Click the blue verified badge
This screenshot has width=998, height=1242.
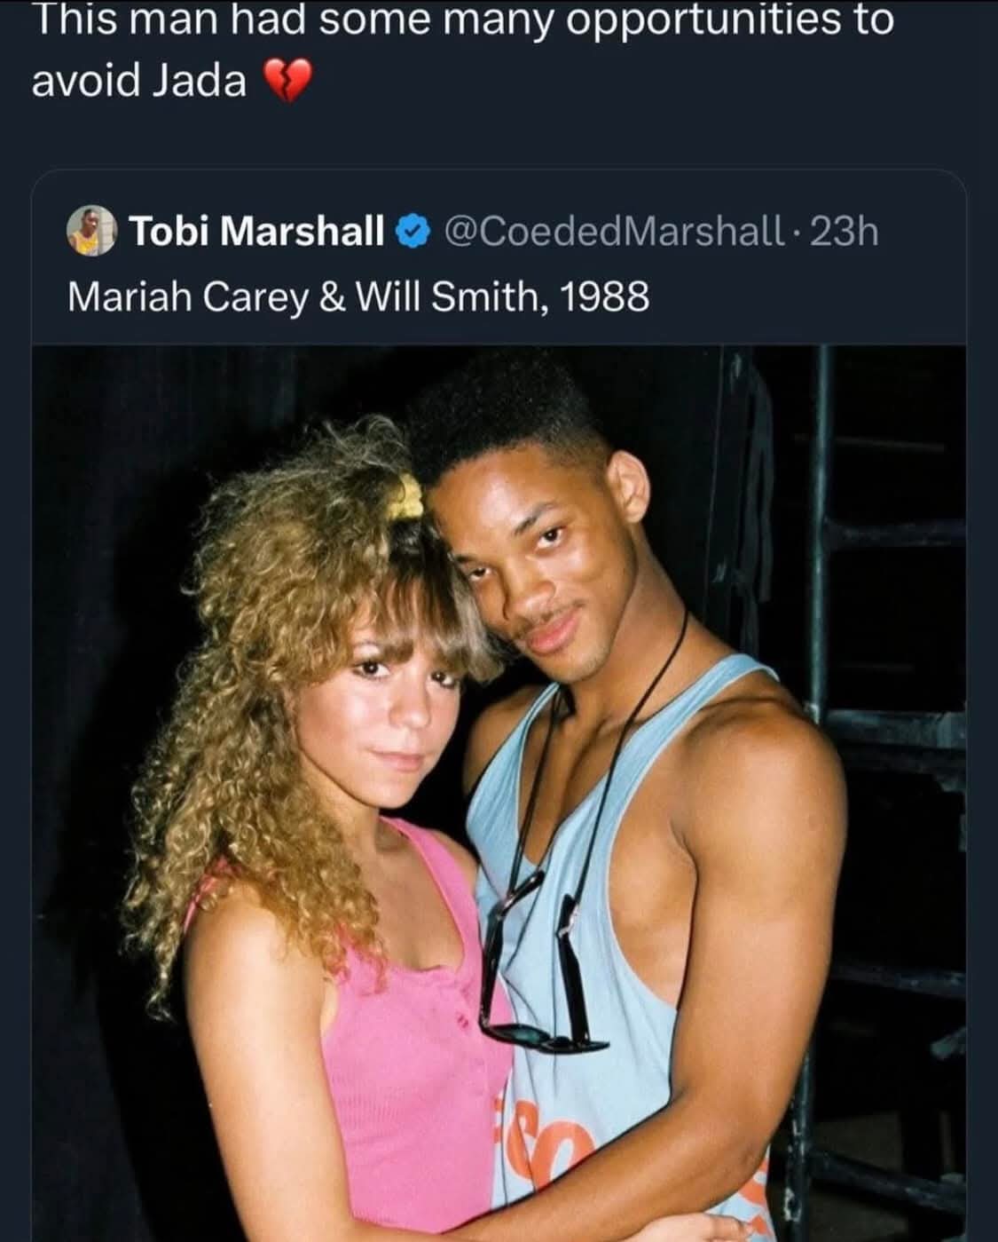(x=412, y=232)
